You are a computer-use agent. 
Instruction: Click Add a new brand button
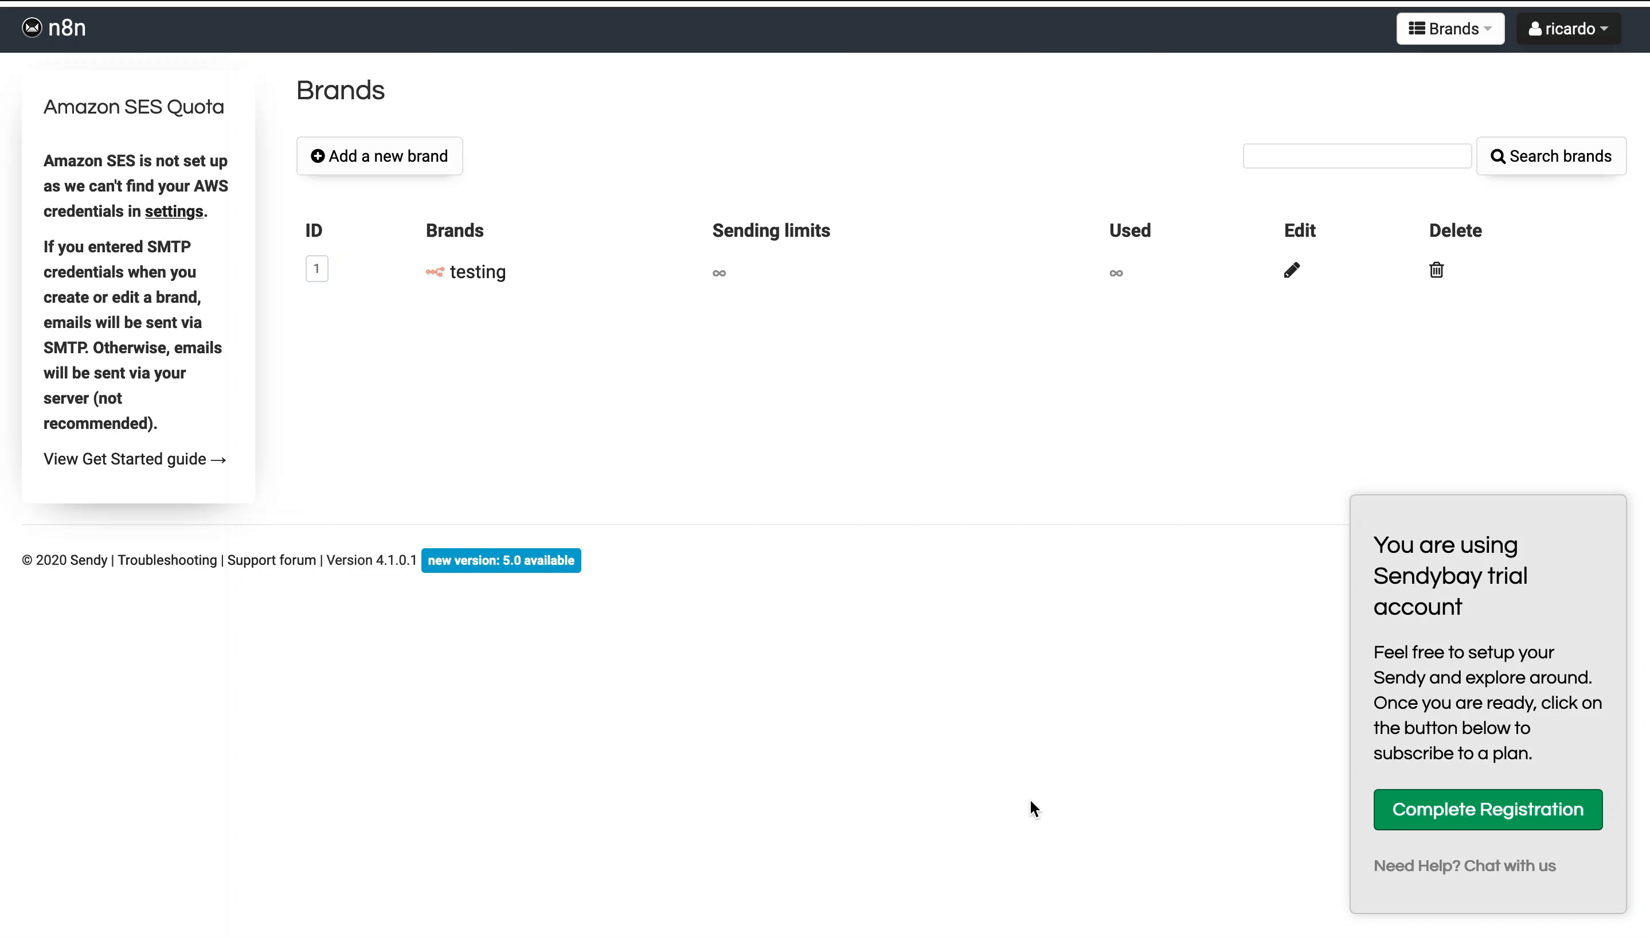(x=379, y=157)
